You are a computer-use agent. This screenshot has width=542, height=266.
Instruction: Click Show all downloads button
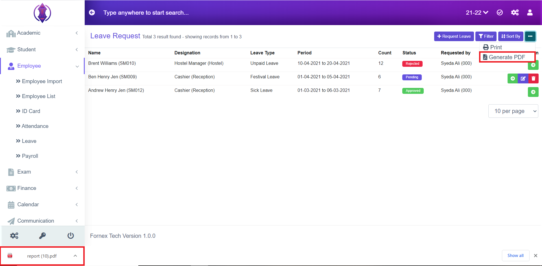coord(515,256)
